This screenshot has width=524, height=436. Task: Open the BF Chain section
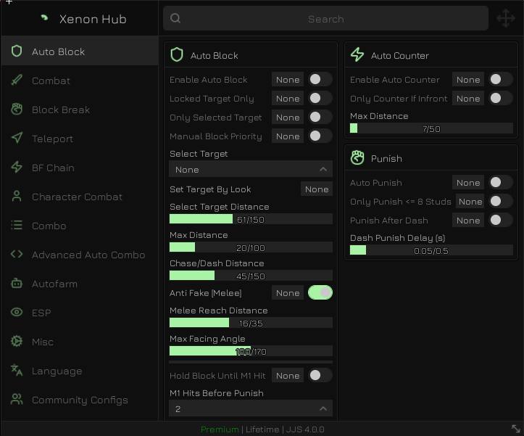[x=80, y=168]
